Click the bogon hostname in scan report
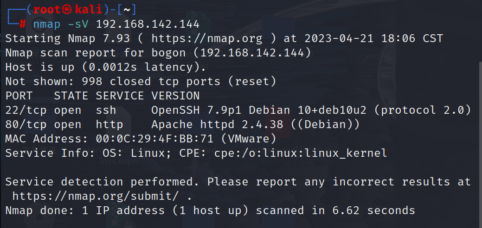This screenshot has width=482, height=228. pyautogui.click(x=169, y=53)
